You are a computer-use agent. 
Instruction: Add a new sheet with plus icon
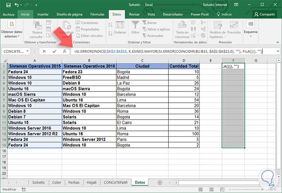[x=160, y=183]
